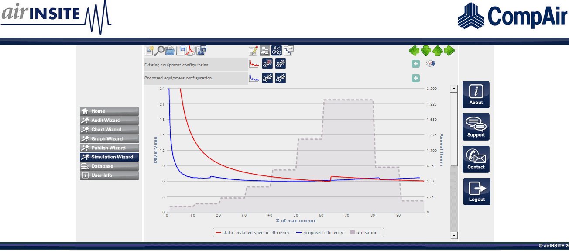Screen dimensions: 569x251
Task: Click first compressor icon in proposed configuration row
Action: 267,78
